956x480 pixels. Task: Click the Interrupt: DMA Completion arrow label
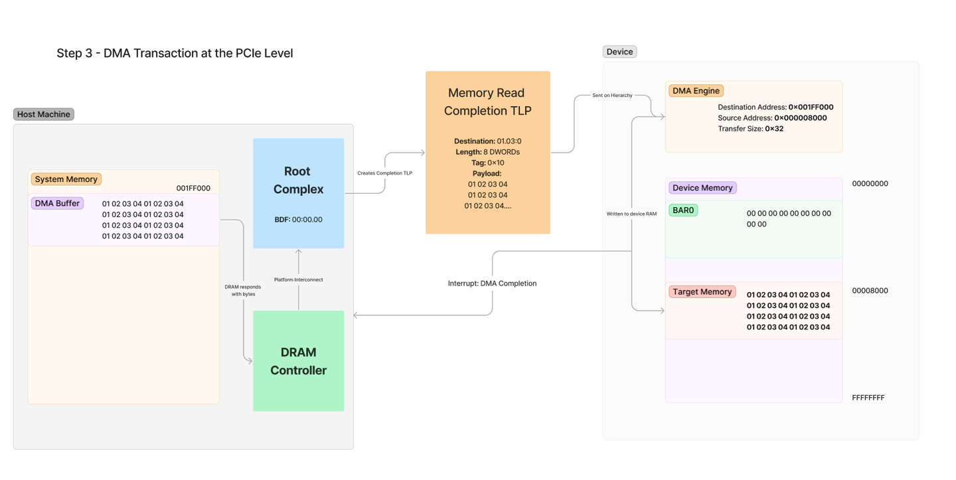[x=493, y=283]
